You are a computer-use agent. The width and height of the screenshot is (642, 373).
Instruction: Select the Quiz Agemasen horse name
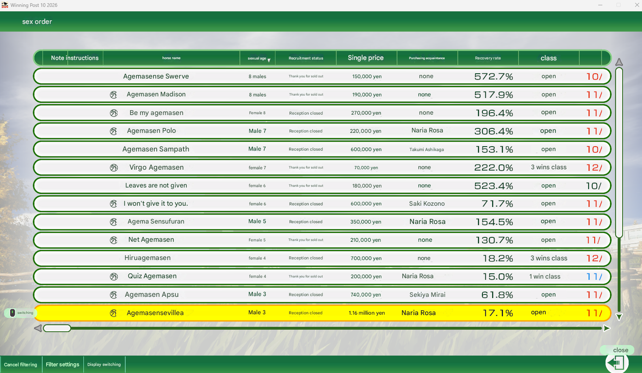(x=152, y=276)
